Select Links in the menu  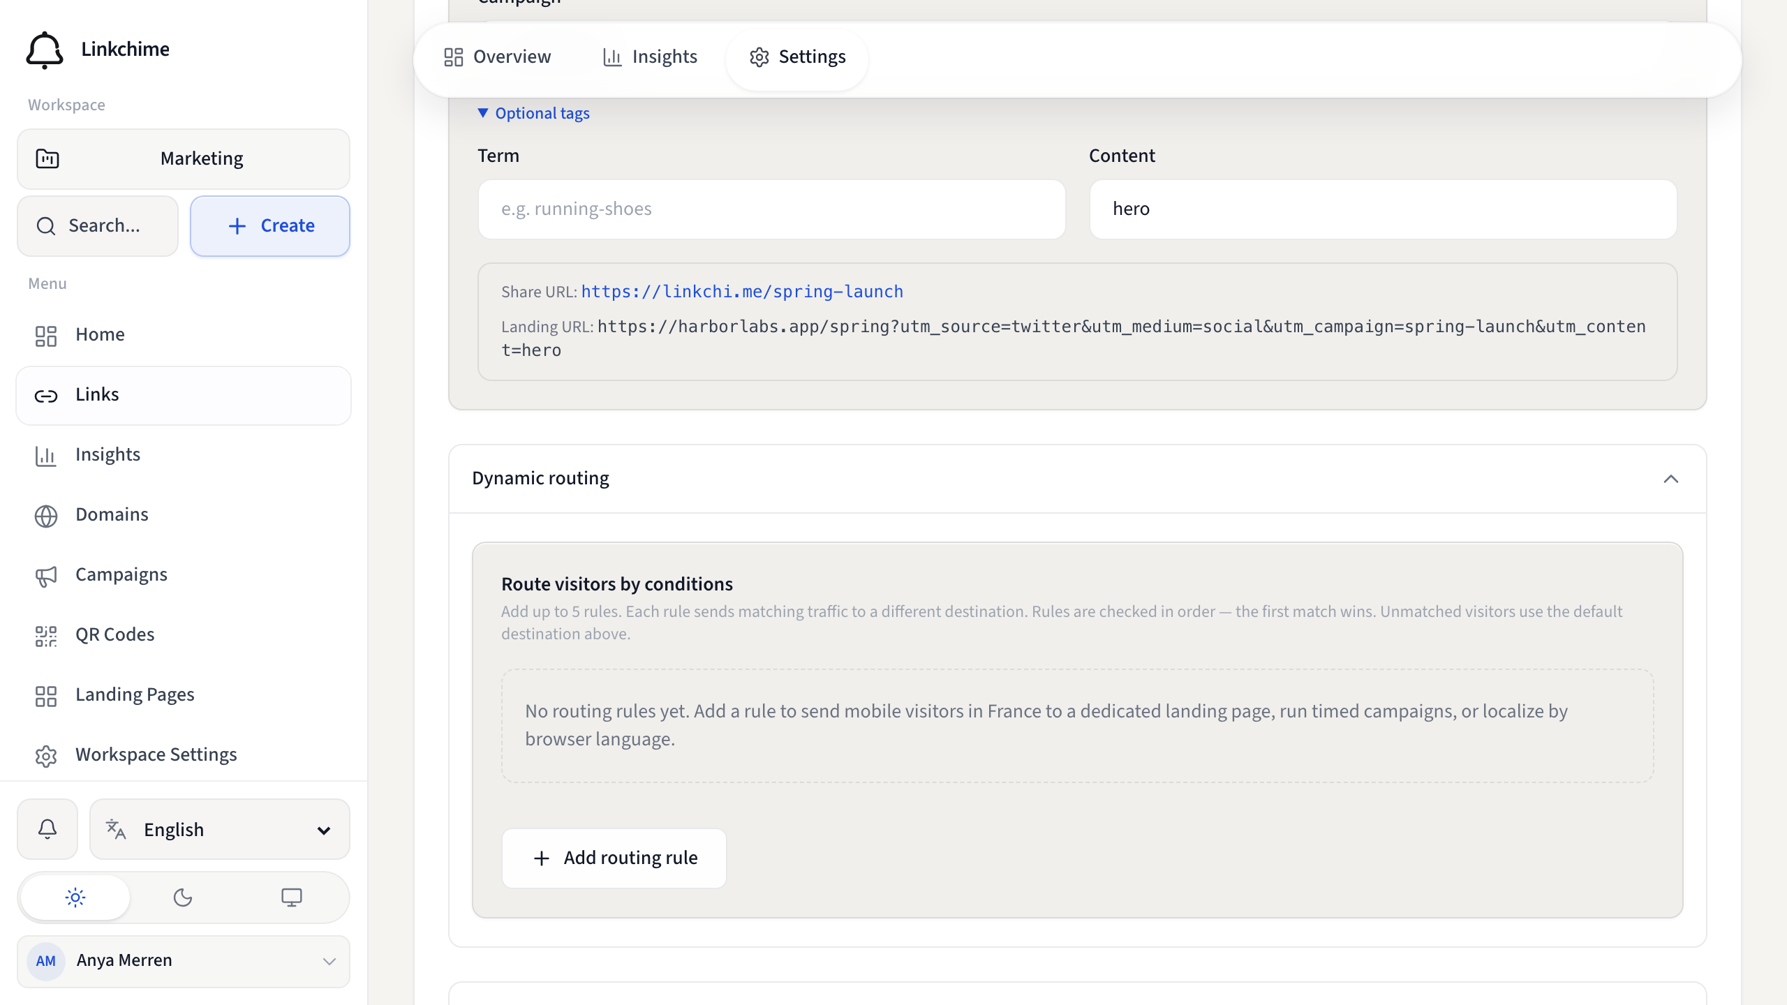point(184,395)
